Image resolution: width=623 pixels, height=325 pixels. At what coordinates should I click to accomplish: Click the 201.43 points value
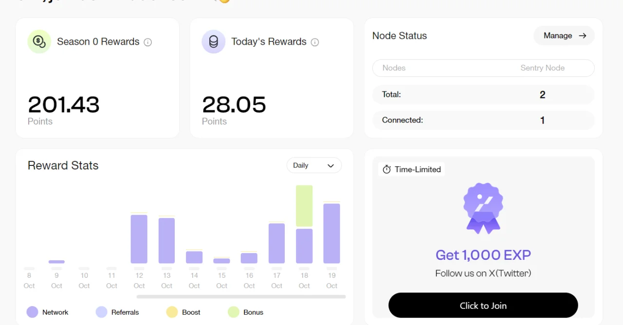point(64,105)
